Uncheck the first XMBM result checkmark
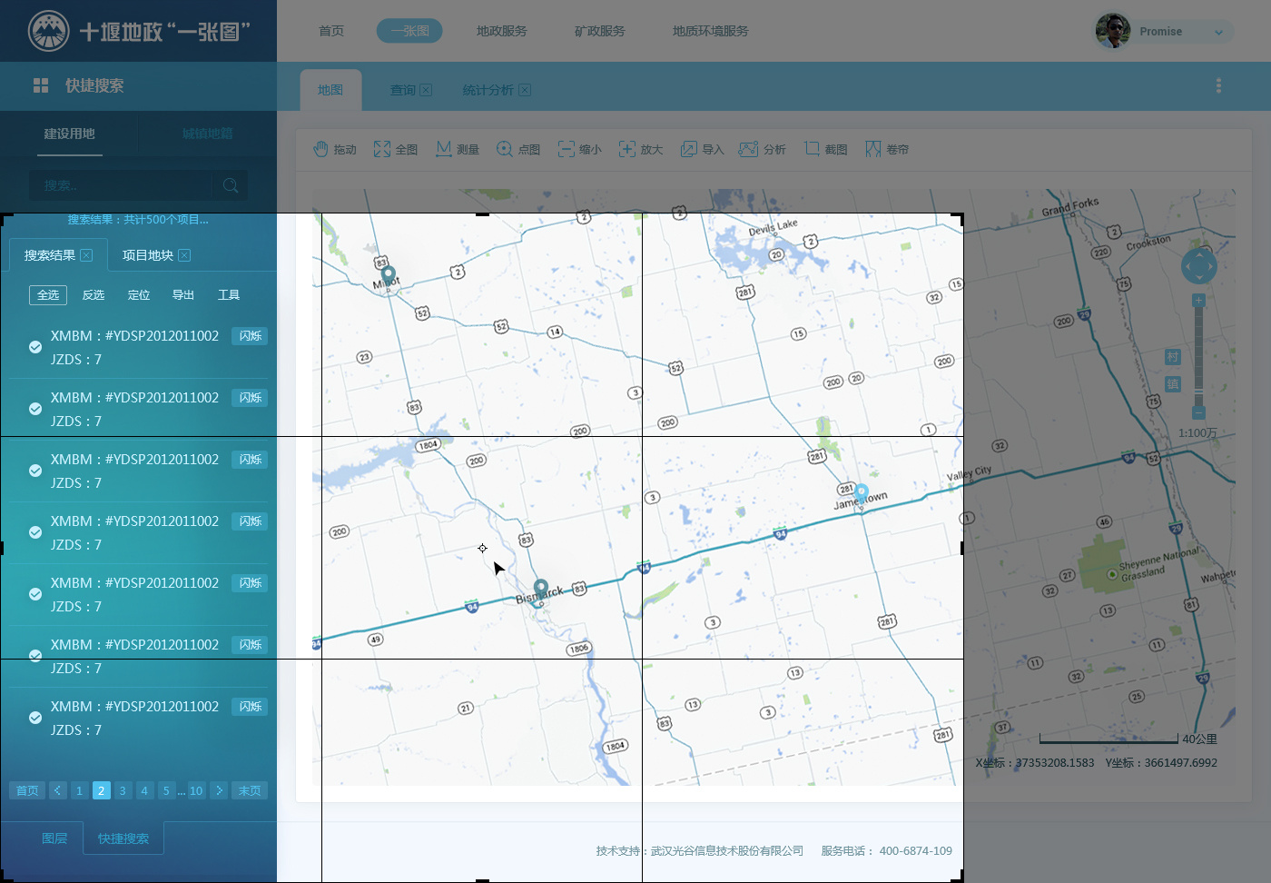The image size is (1271, 883). click(x=35, y=347)
